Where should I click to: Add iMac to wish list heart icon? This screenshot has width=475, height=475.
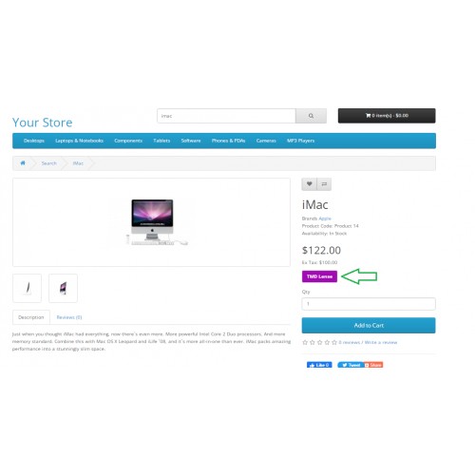pos(310,184)
